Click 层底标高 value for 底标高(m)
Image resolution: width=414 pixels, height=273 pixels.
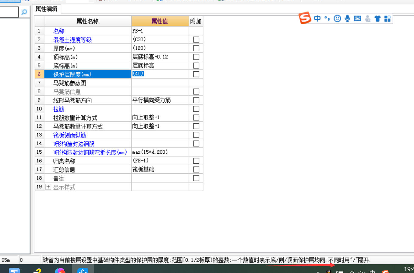(x=160, y=66)
